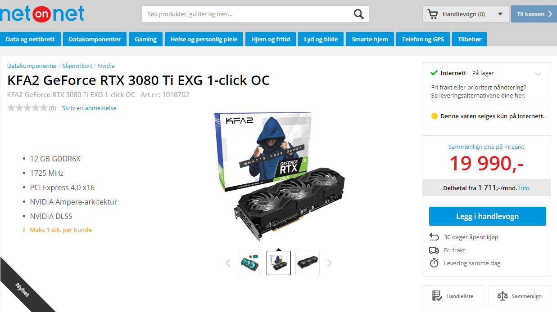This screenshot has height=312, width=557.
Task: Expand the Internett stock status chevron
Action: (x=538, y=74)
